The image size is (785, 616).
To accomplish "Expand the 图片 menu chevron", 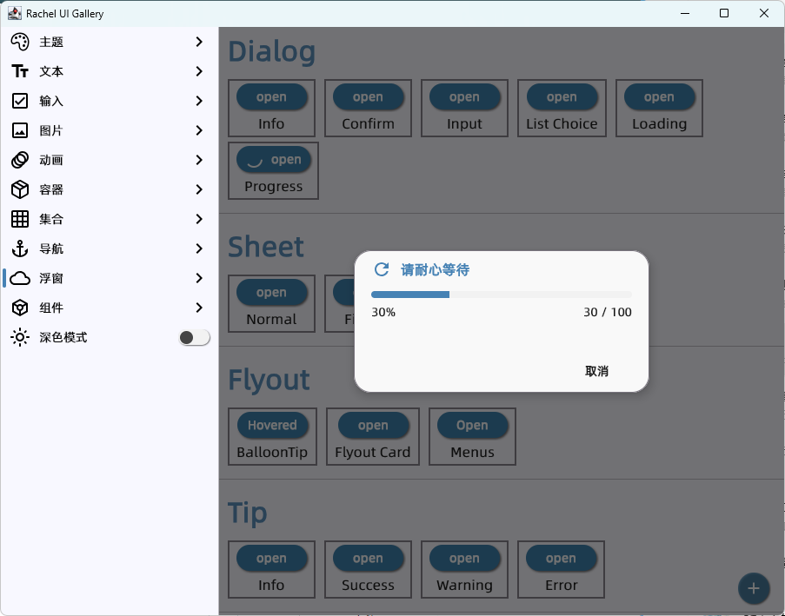I will click(199, 130).
